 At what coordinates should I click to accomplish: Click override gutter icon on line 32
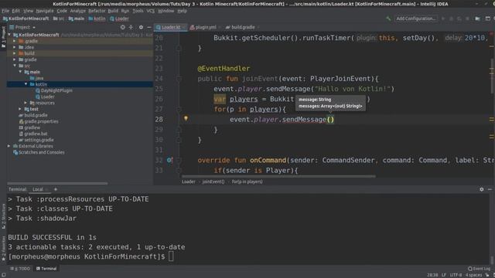169,160
